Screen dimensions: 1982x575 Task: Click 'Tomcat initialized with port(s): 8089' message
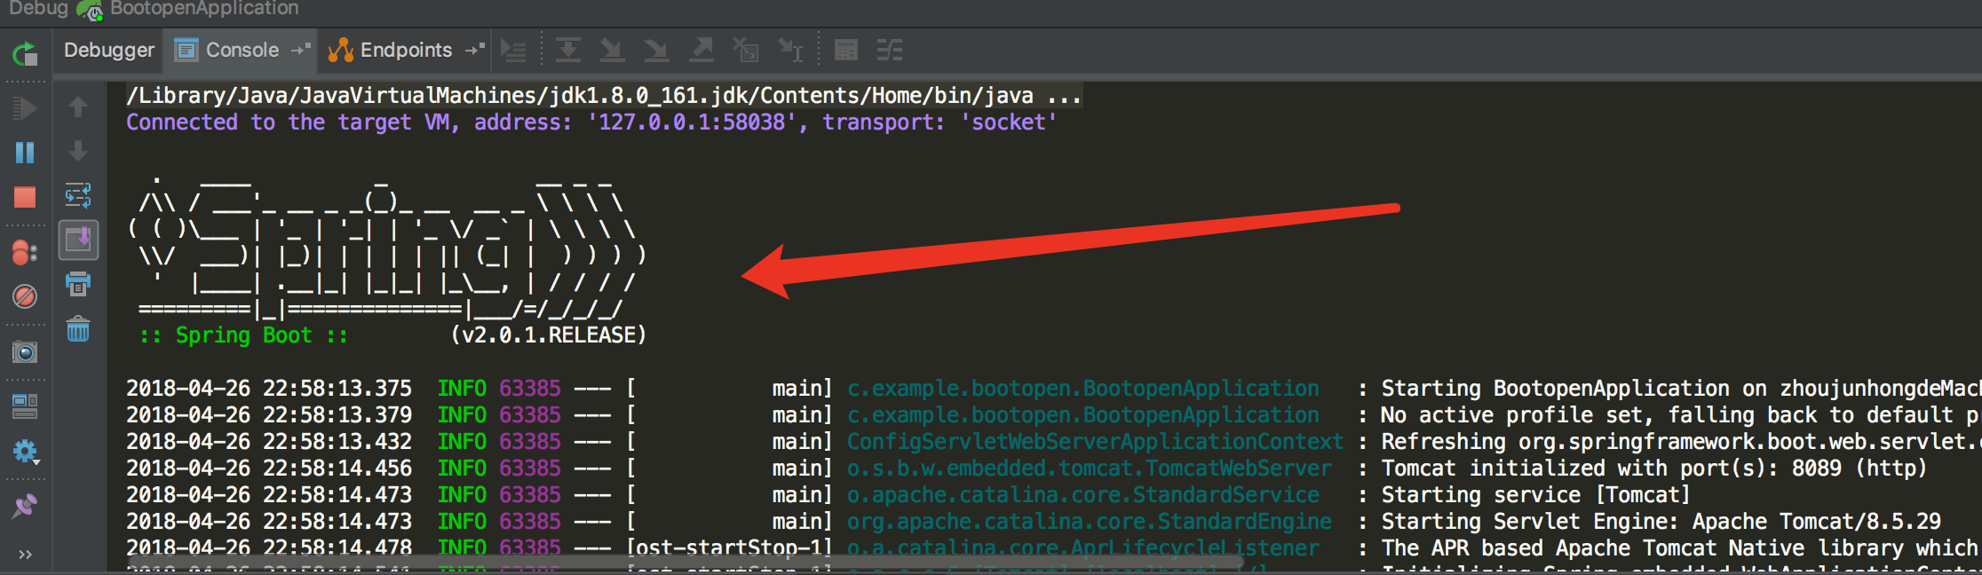tap(1654, 469)
